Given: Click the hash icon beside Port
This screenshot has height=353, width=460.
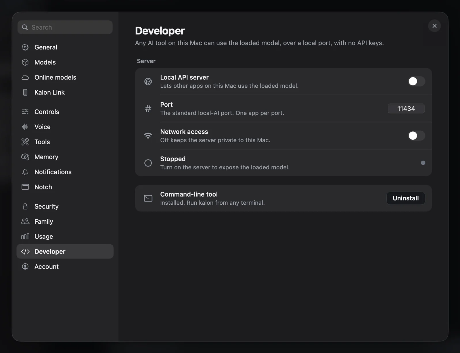Looking at the screenshot, I should point(148,109).
